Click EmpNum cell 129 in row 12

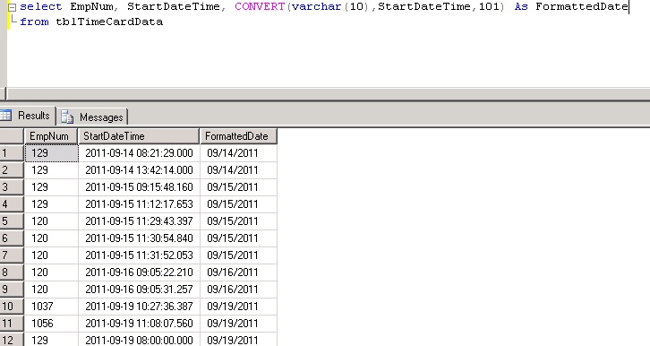click(51, 340)
